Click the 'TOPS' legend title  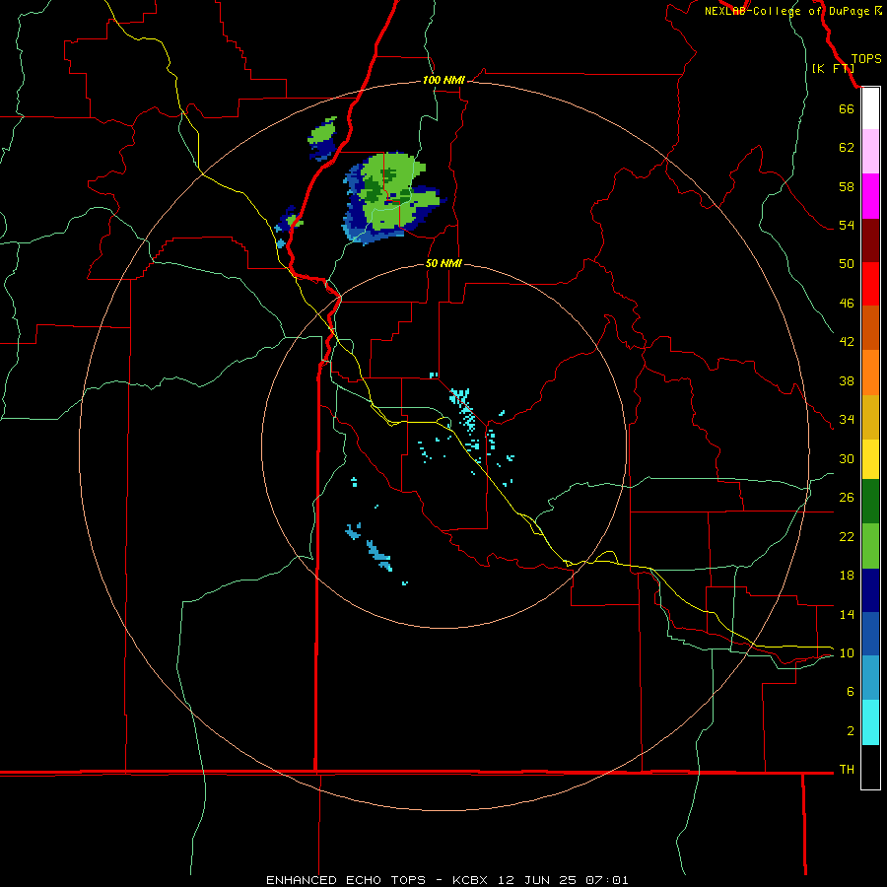pos(866,59)
